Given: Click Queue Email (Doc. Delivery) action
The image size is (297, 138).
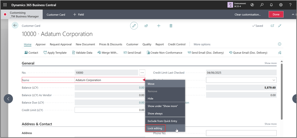Looking at the screenshot, I should (x=248, y=53).
